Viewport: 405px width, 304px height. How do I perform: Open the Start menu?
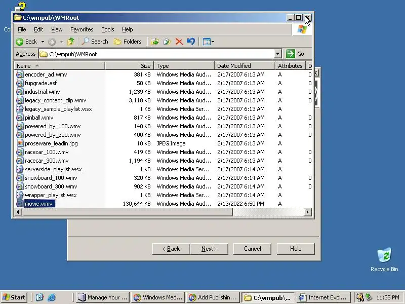pyautogui.click(x=14, y=297)
